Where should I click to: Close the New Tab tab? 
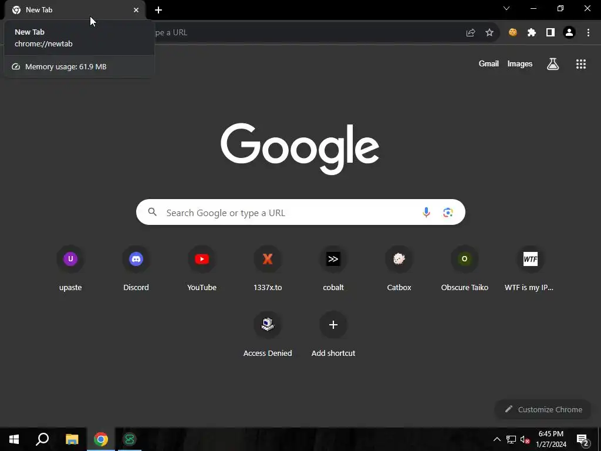coord(136,10)
